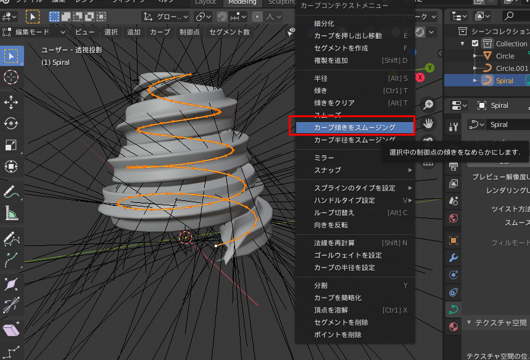The width and height of the screenshot is (530, 360).
Task: Open スプラインのタイプを設定 submenu
Action: click(x=355, y=188)
